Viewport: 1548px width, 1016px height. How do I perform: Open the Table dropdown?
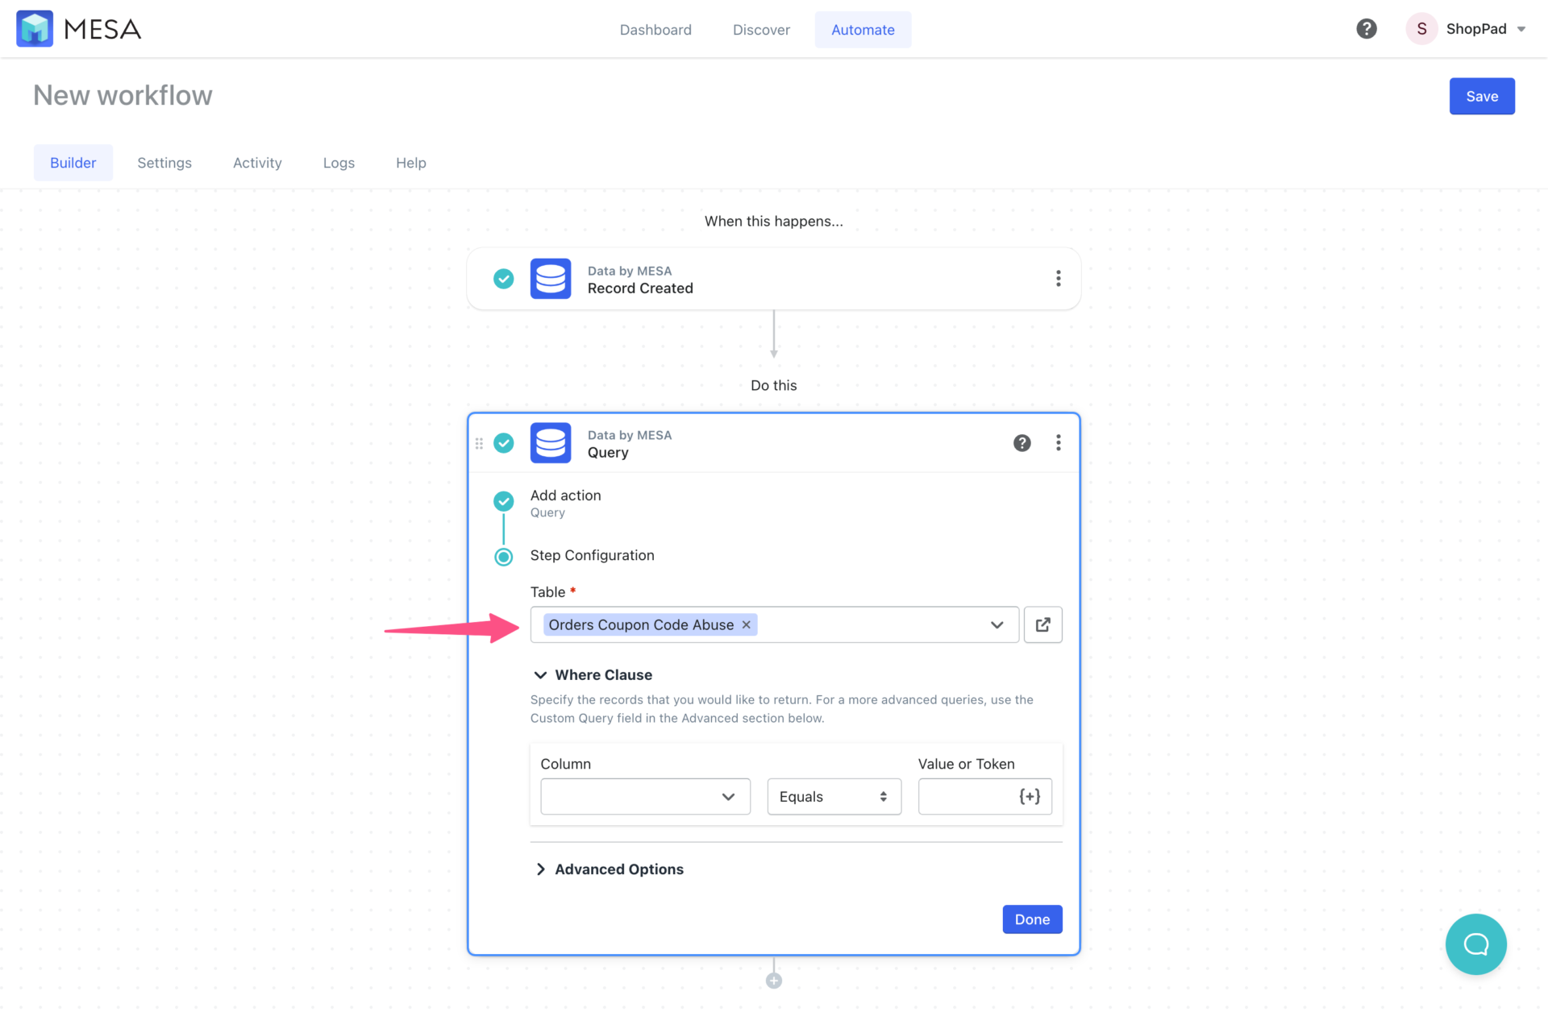tap(997, 624)
